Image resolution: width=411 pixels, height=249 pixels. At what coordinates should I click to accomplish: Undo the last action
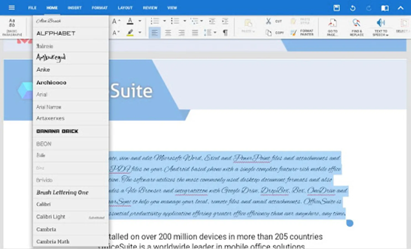(353, 8)
